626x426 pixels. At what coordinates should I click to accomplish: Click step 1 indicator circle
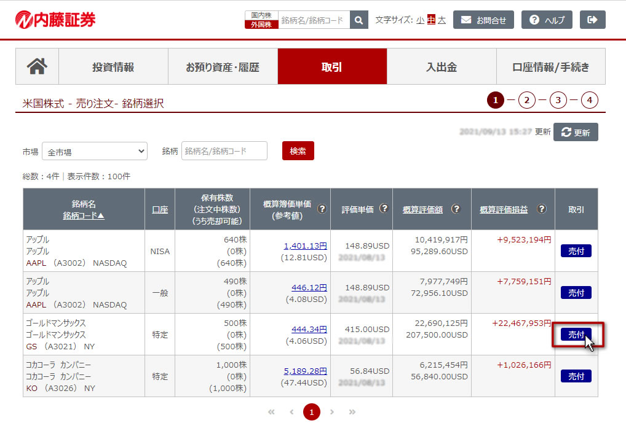(496, 100)
